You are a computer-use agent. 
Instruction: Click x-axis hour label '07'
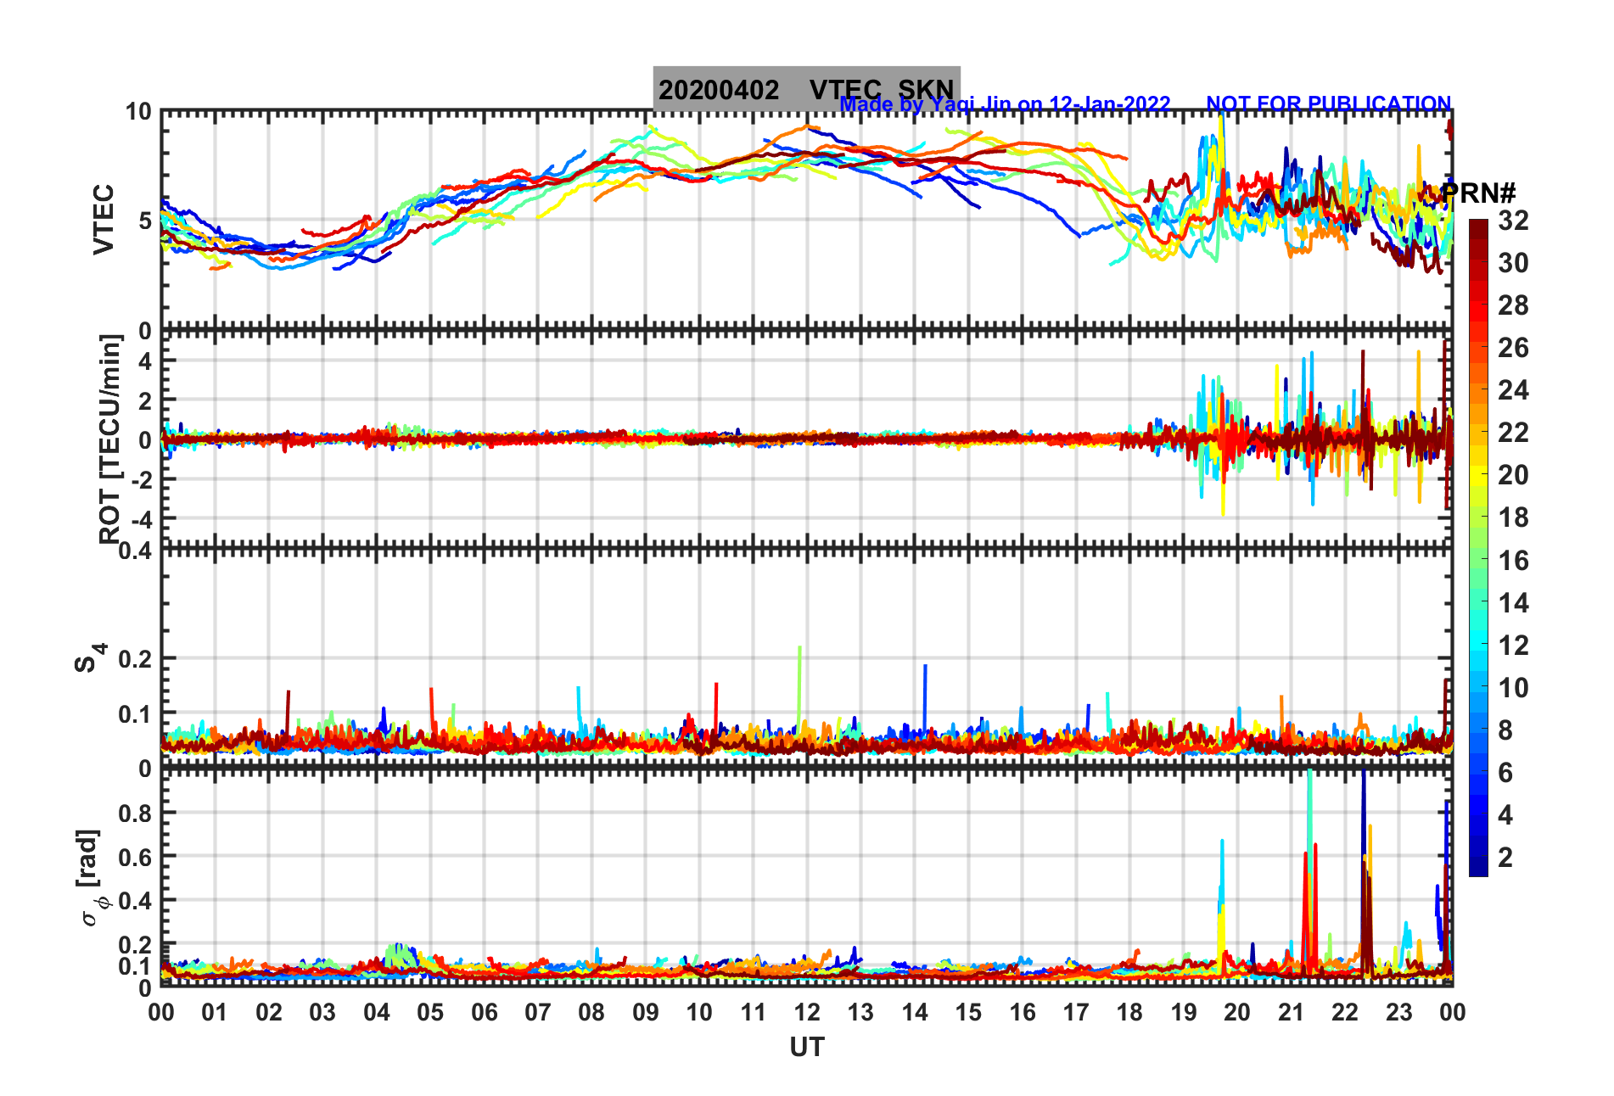[x=538, y=1013]
